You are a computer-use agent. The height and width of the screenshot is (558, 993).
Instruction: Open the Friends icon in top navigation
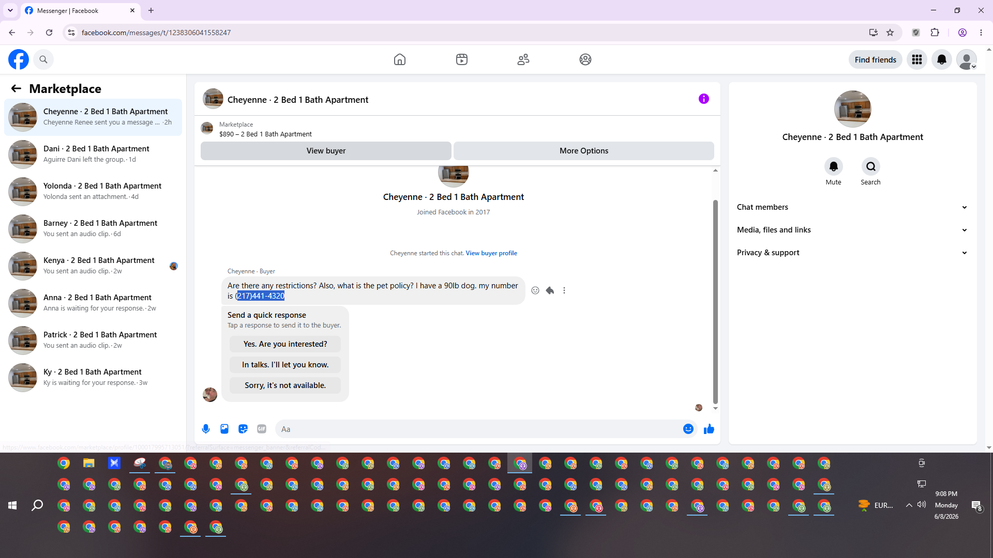523,59
